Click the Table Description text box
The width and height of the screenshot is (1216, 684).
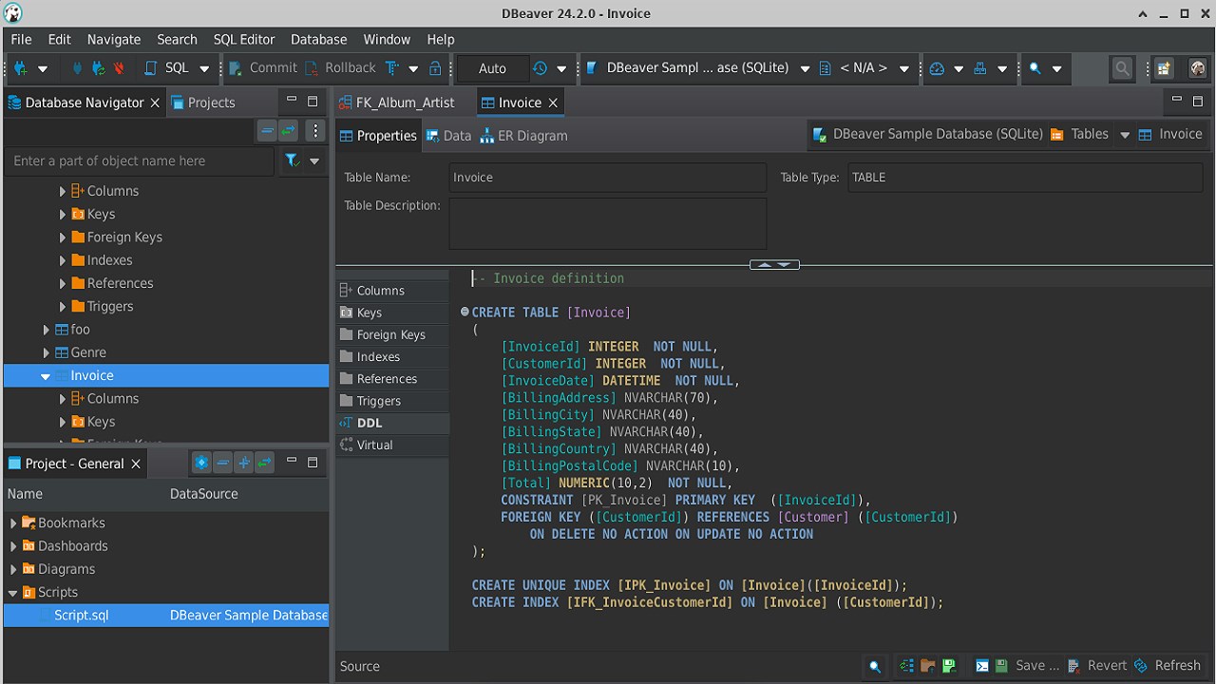point(607,223)
